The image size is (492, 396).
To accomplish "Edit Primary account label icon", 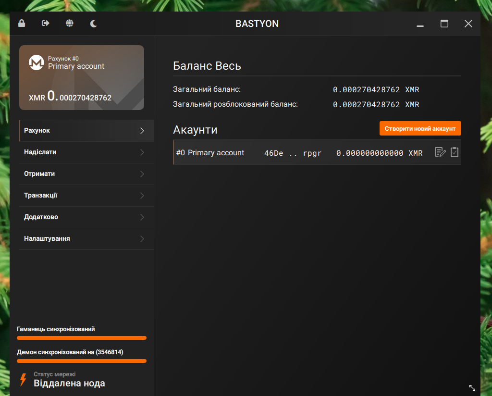I will pyautogui.click(x=440, y=152).
